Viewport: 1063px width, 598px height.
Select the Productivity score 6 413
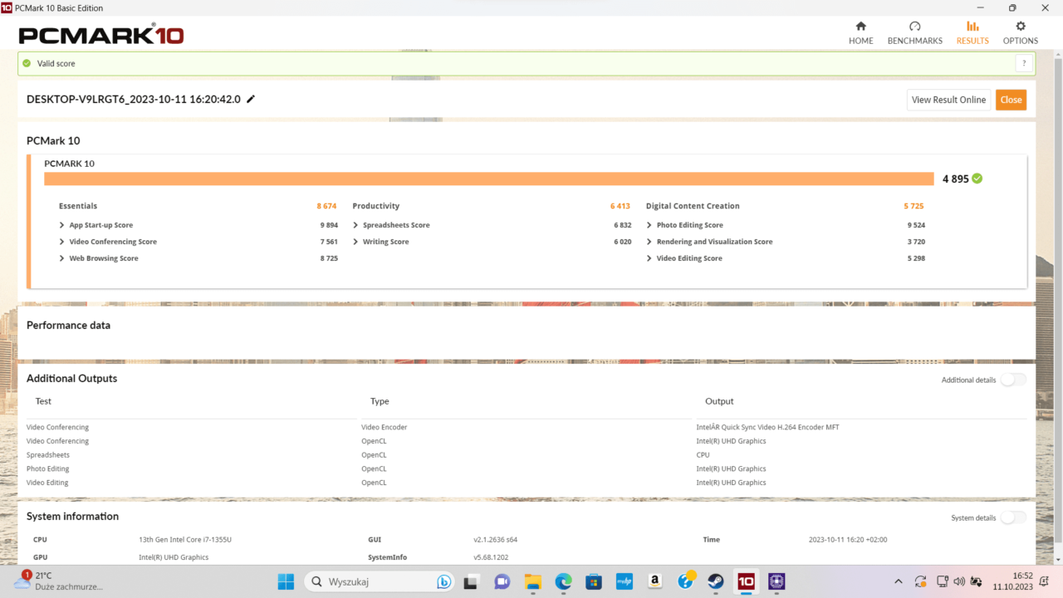tap(620, 206)
